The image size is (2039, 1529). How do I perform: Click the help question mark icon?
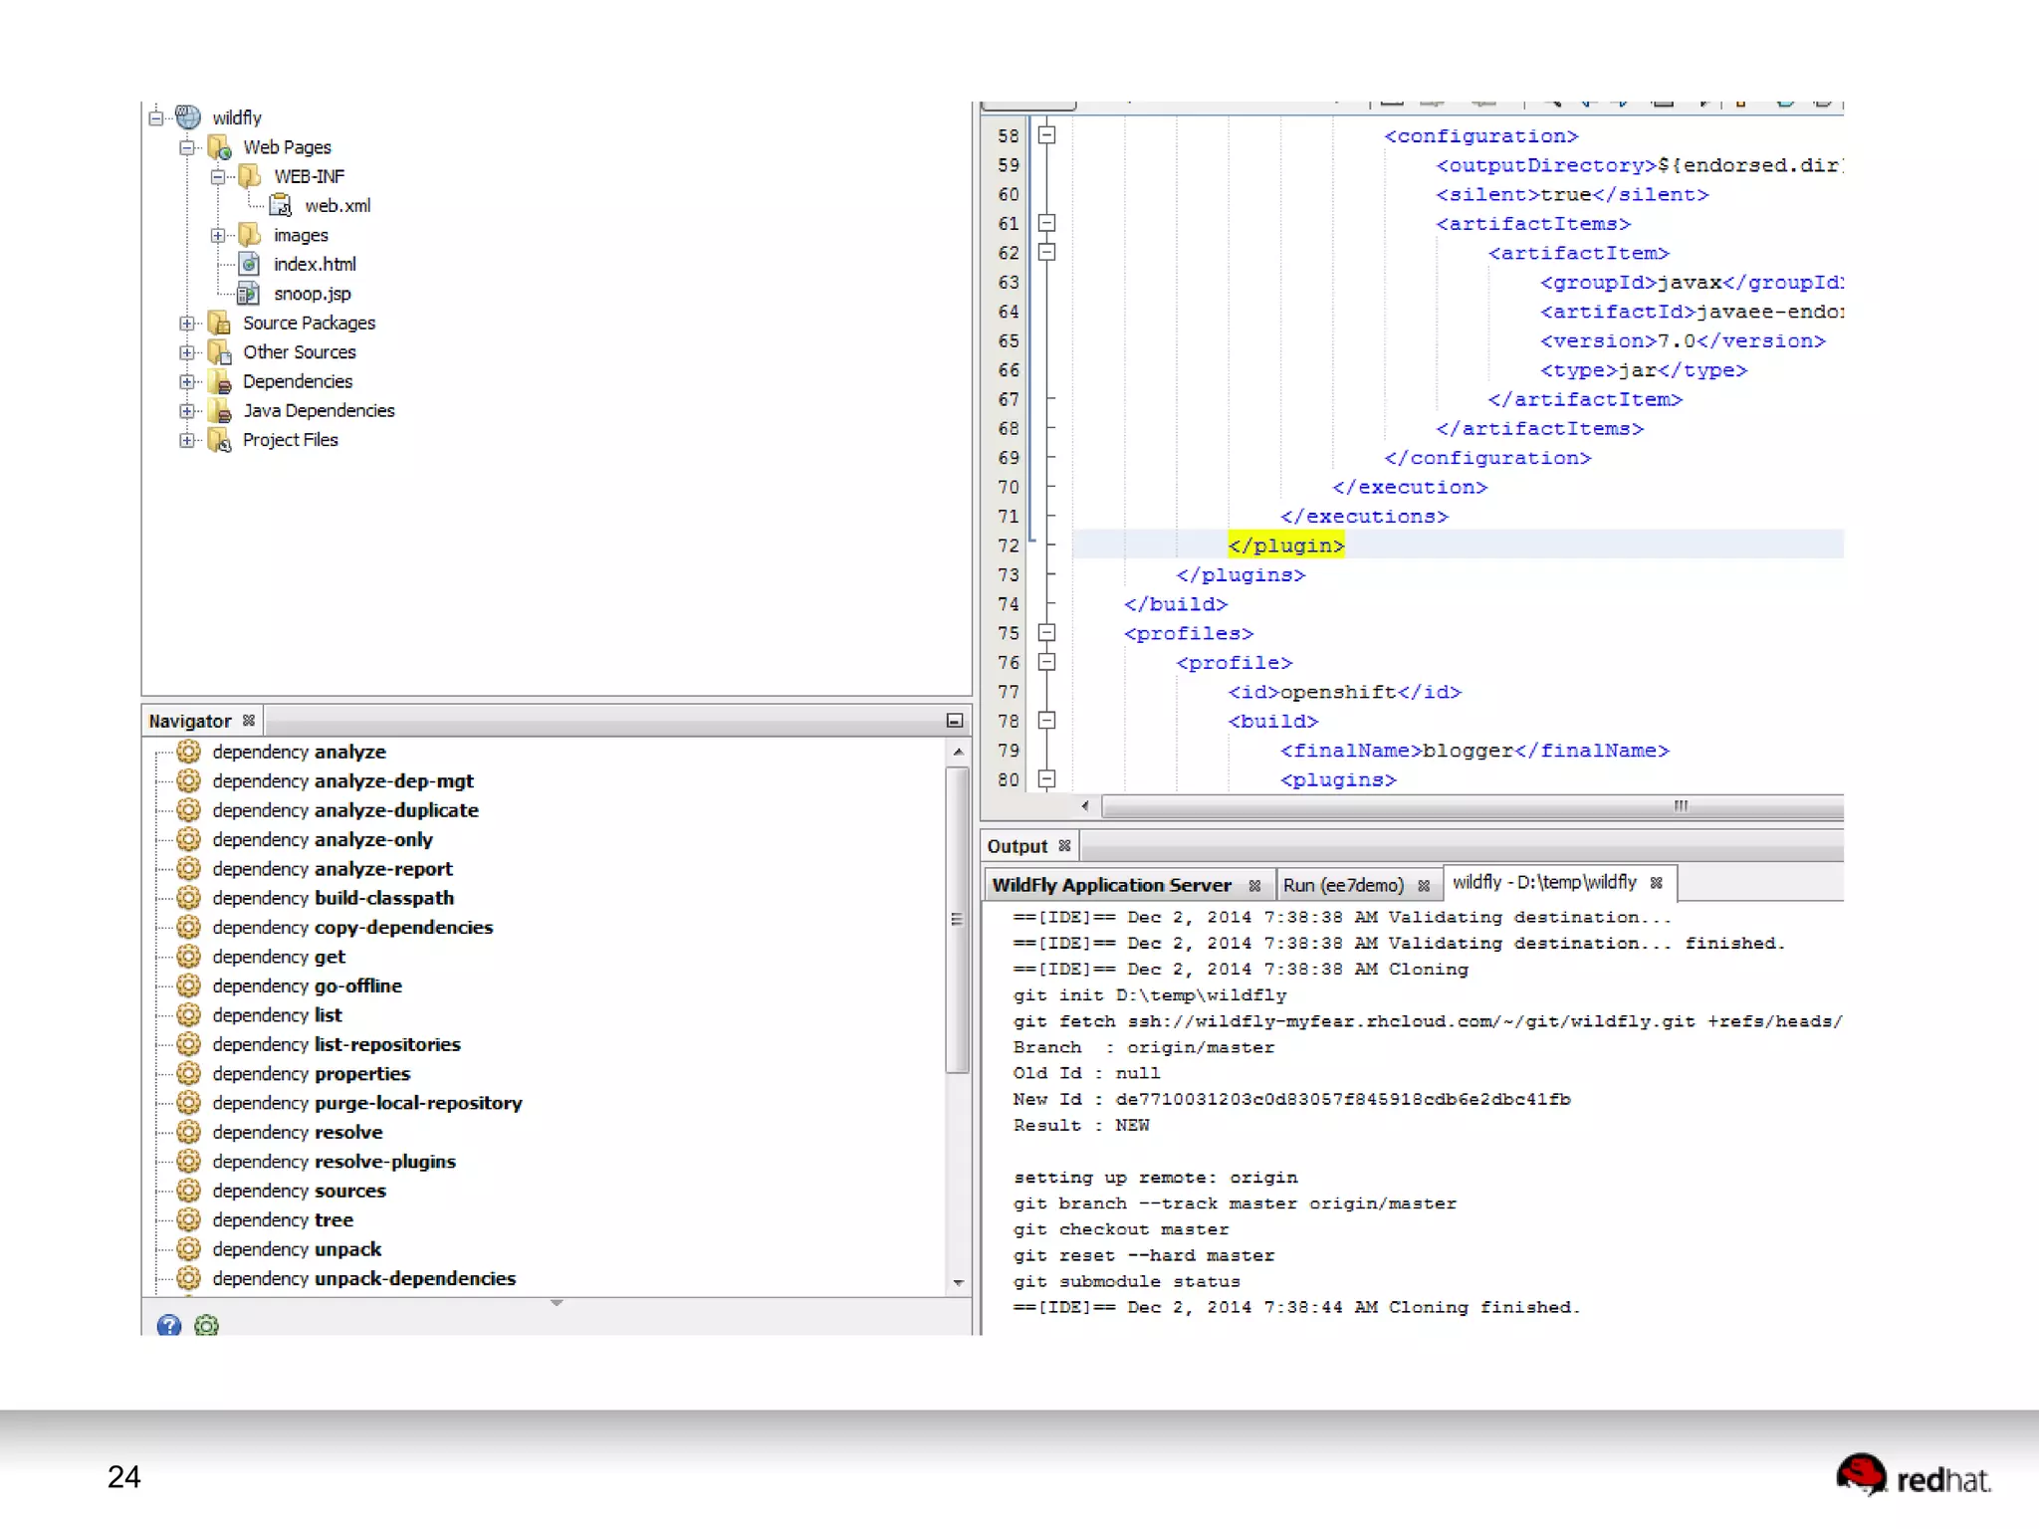(x=169, y=1325)
